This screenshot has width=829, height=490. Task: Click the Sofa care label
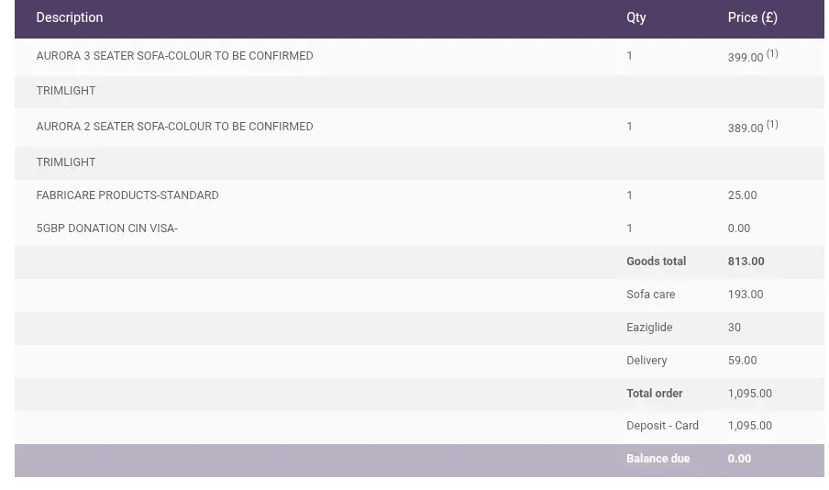[650, 295]
